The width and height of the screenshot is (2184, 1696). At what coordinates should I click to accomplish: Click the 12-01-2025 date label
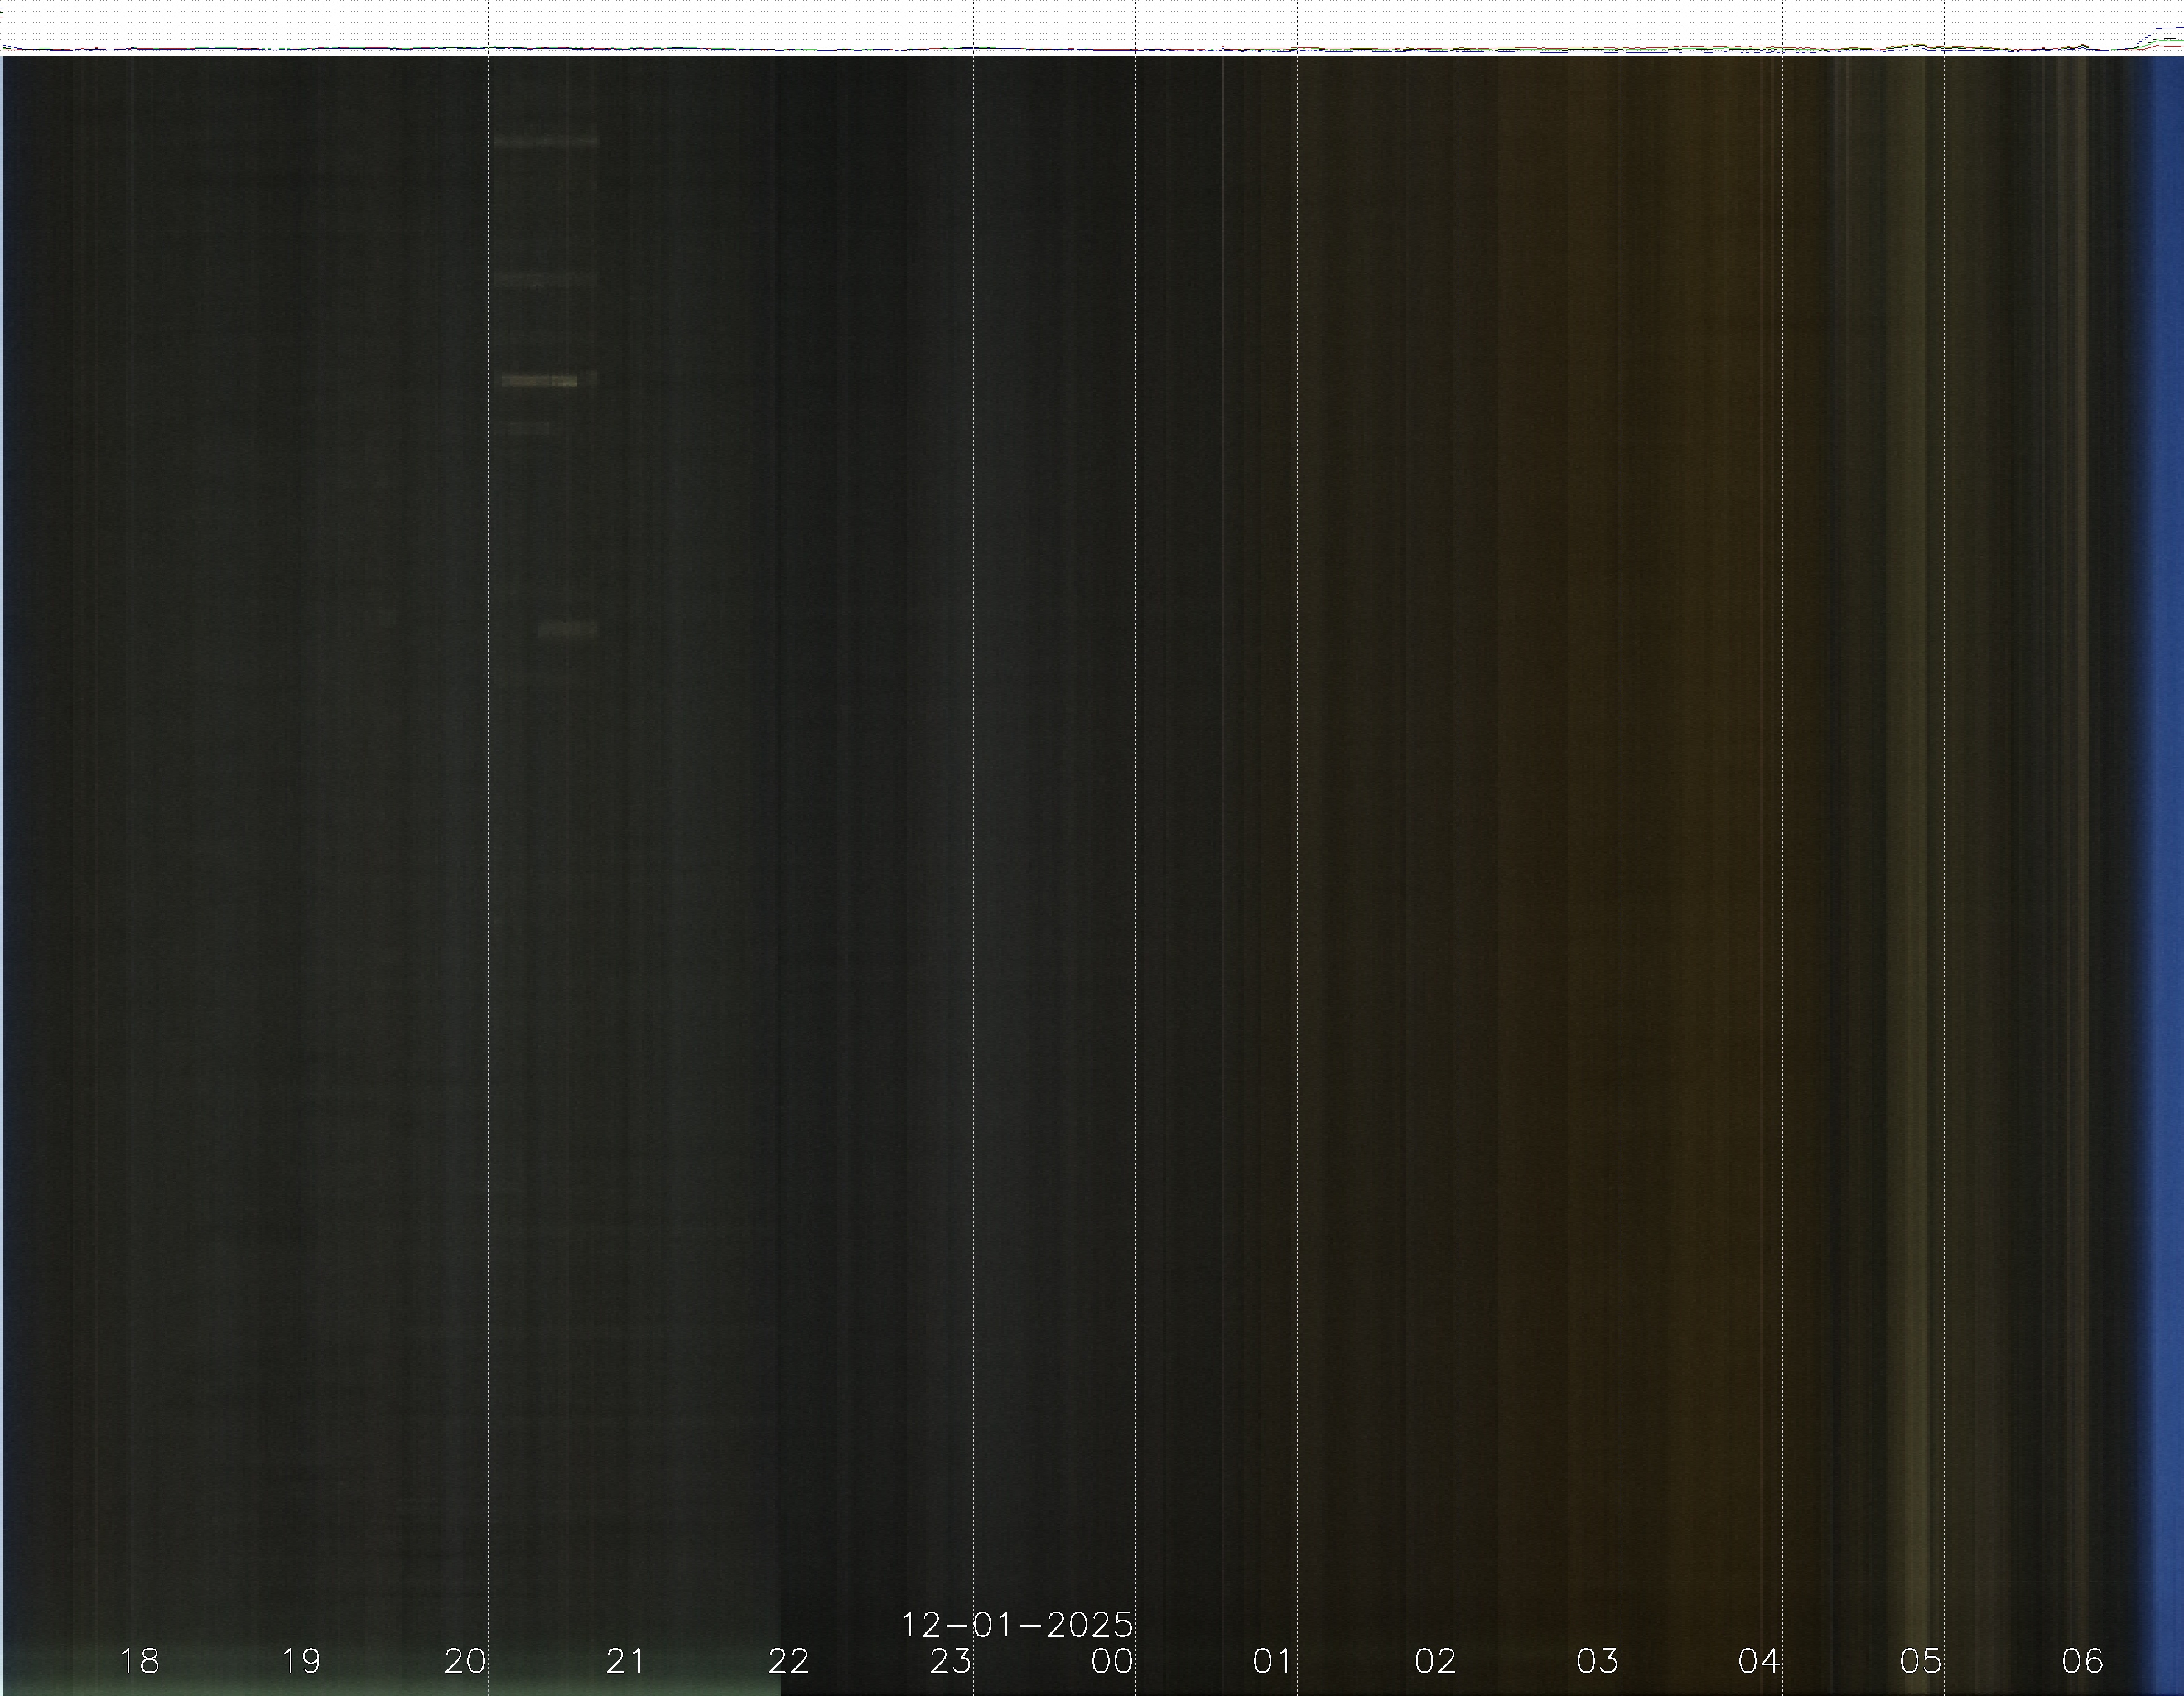coord(1017,1625)
